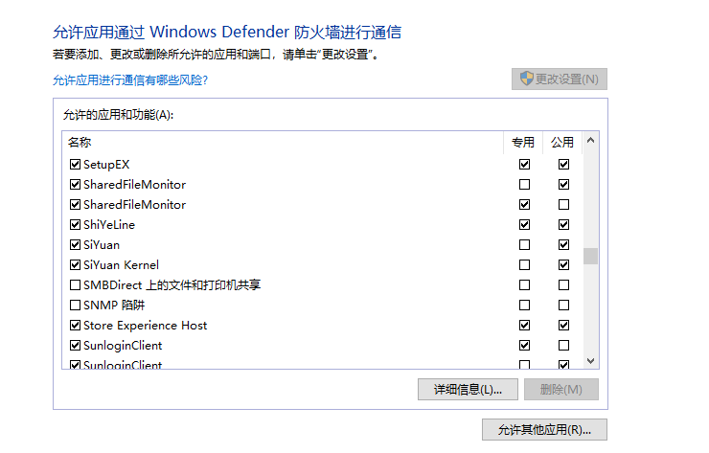Screen dimensions: 709x453
Task: Open 允许应用进行通信有哪些风险 link
Action: point(129,80)
